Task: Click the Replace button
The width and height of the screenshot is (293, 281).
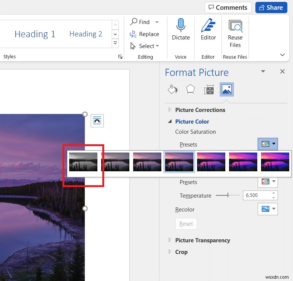Action: pyautogui.click(x=144, y=34)
